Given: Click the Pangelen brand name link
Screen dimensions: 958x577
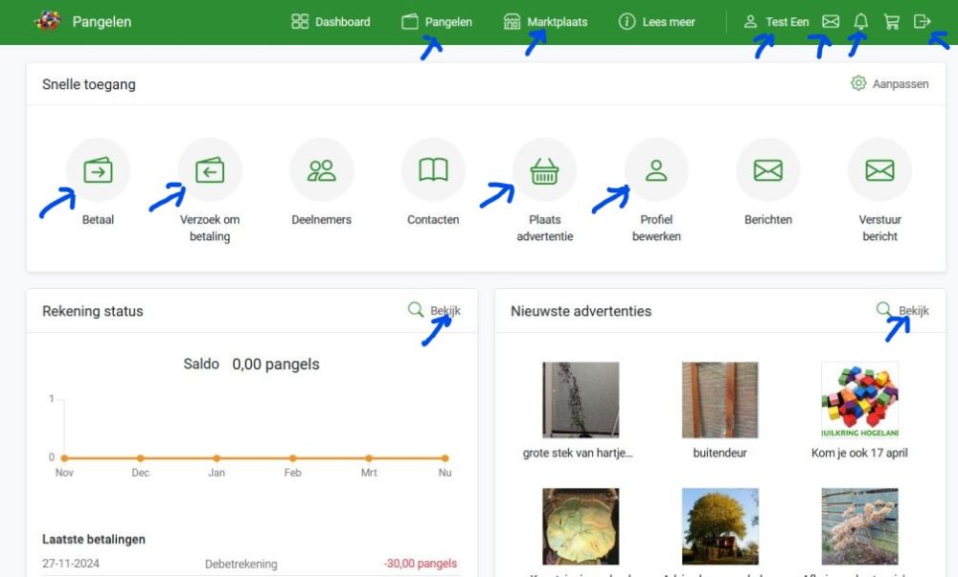Looking at the screenshot, I should (102, 22).
